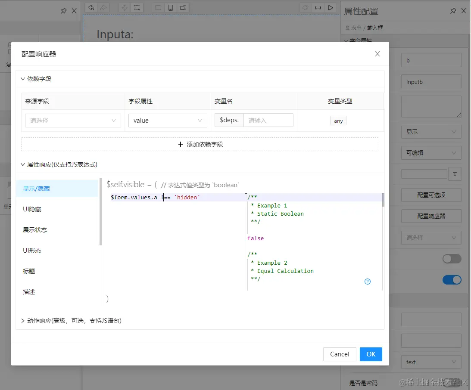Image resolution: width=471 pixels, height=390 pixels.
Task: Switch to mobile phone preview mode
Action: tap(170, 7)
